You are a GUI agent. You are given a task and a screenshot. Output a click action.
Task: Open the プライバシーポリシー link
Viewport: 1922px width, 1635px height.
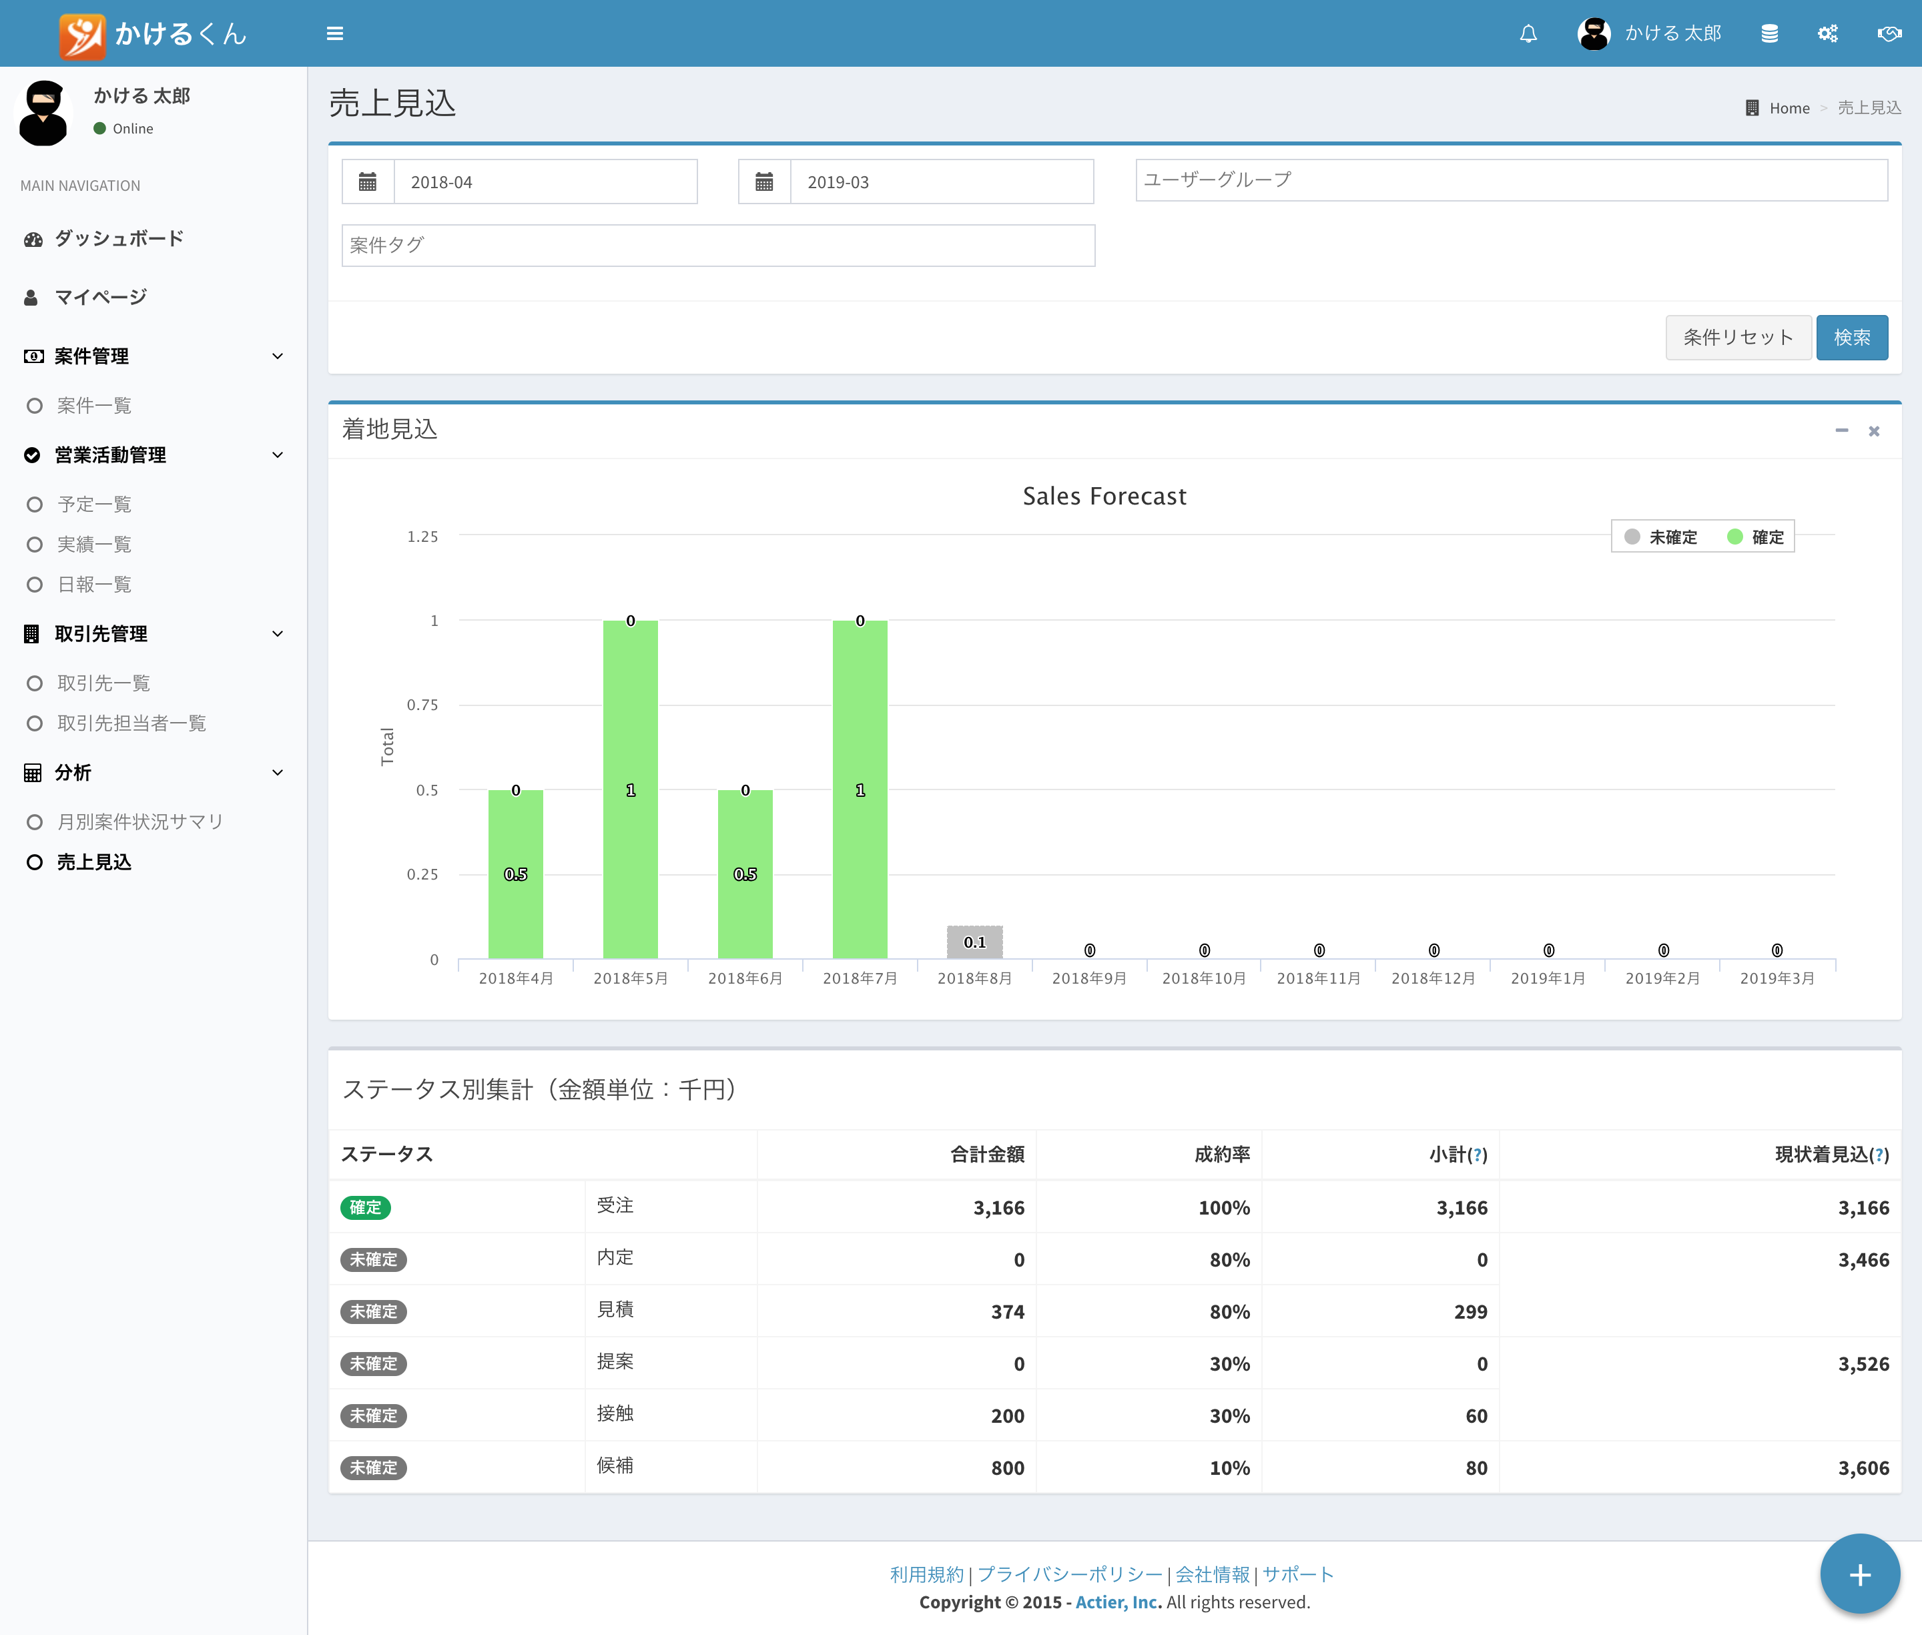tap(1069, 1574)
